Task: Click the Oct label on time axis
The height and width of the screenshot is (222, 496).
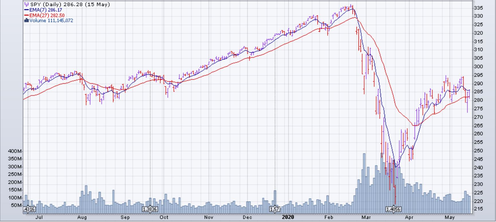Action: point(164,217)
